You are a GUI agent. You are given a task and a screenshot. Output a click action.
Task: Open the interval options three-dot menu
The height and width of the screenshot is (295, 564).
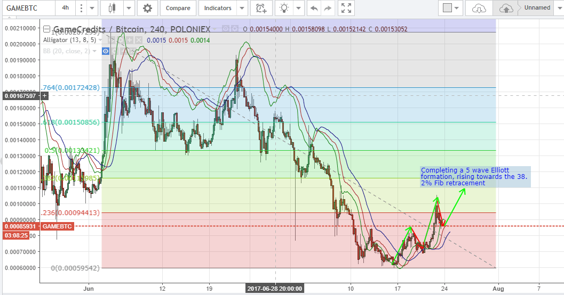[82, 8]
